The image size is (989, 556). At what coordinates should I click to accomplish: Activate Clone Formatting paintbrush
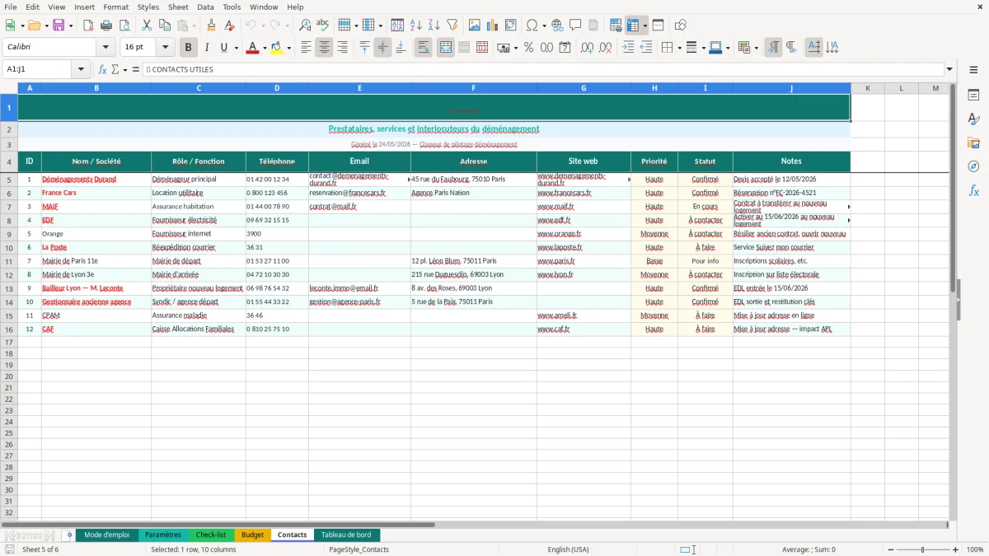[212, 26]
